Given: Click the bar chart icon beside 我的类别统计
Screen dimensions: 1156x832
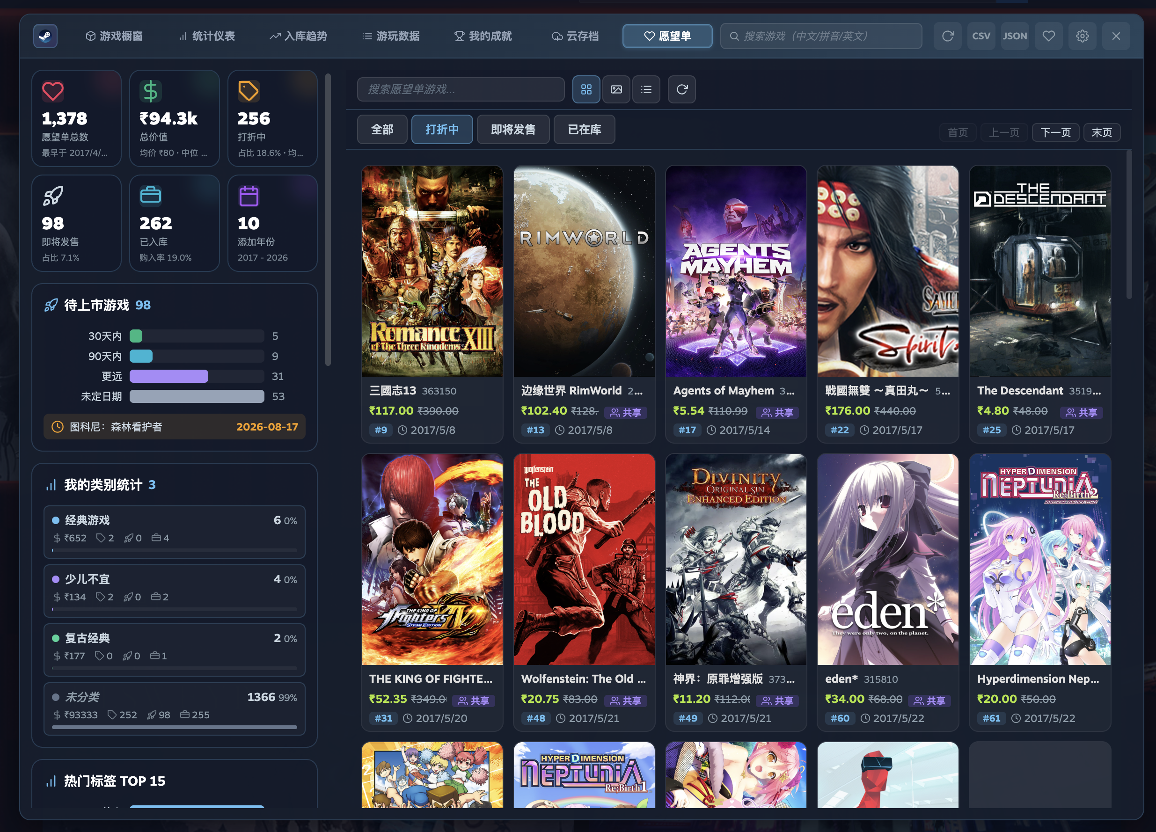Looking at the screenshot, I should click(51, 485).
